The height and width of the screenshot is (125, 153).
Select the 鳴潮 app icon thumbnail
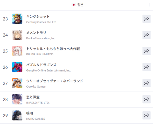tap(17, 115)
